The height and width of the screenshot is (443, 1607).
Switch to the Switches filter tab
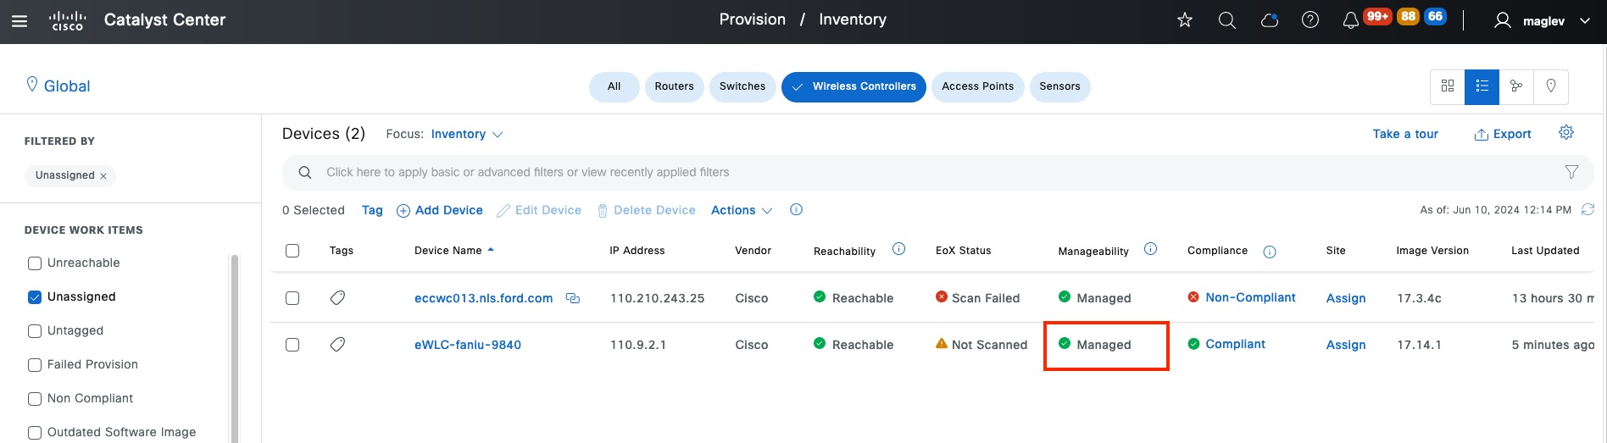(742, 86)
